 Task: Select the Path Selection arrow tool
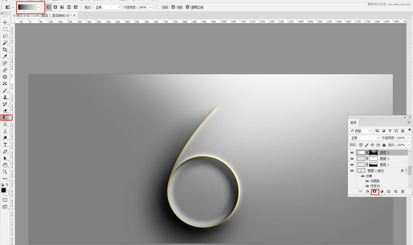5,158
